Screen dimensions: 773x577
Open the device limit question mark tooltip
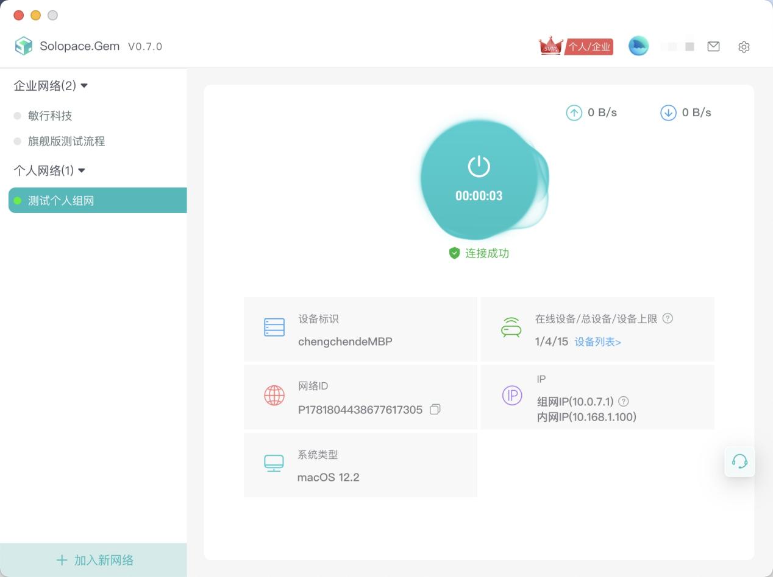pos(668,318)
